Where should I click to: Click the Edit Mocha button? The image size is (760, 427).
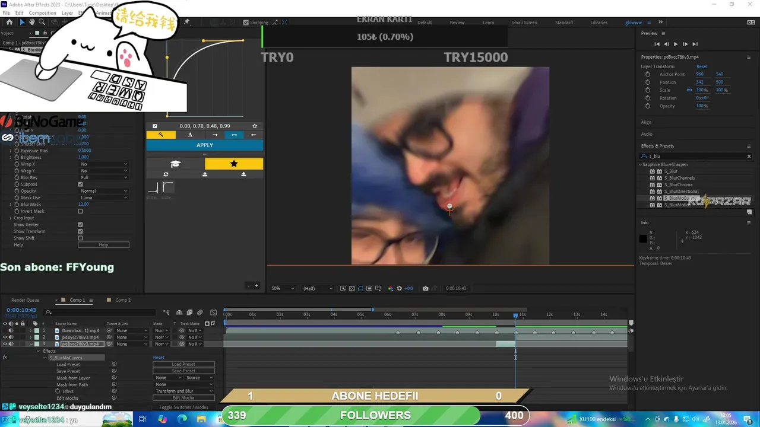183,398
